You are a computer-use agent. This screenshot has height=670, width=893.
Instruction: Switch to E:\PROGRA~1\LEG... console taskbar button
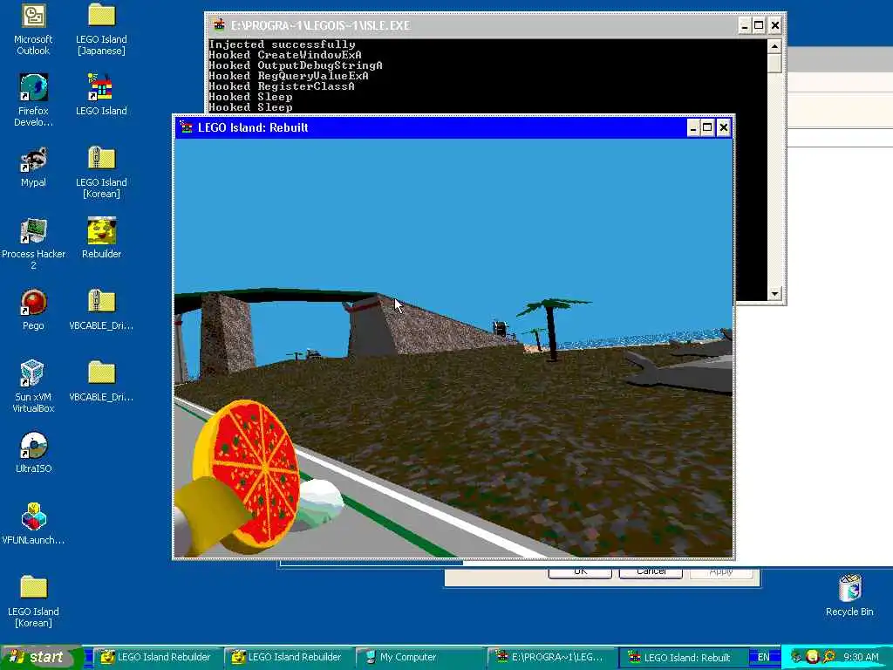pos(550,657)
